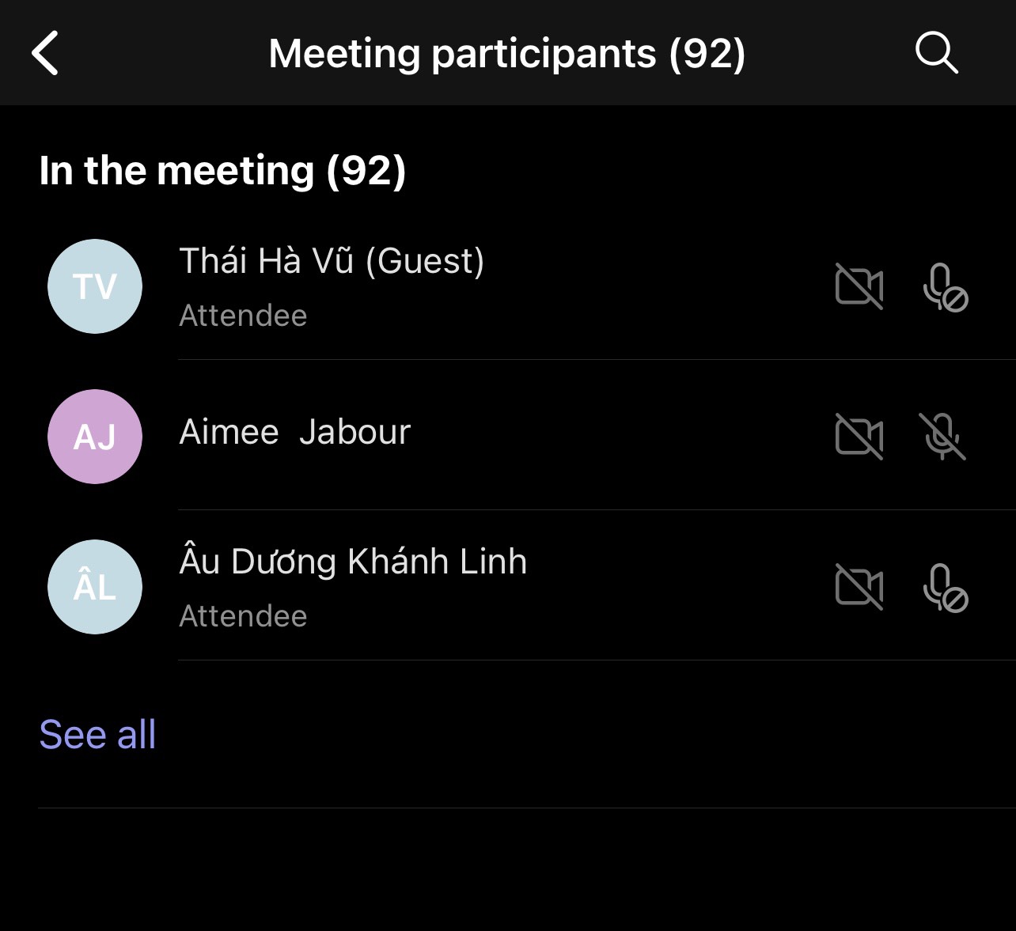The image size is (1016, 931).
Task: Open the TV avatar profile
Action: pyautogui.click(x=95, y=286)
